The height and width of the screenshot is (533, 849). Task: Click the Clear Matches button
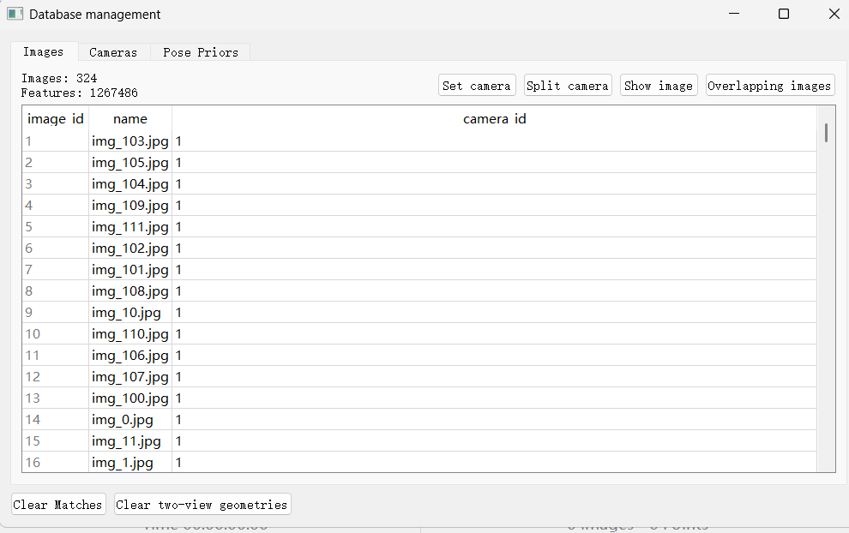pos(57,505)
